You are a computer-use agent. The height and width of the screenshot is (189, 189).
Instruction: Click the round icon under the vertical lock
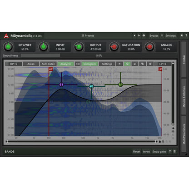pyautogui.click(x=173, y=131)
